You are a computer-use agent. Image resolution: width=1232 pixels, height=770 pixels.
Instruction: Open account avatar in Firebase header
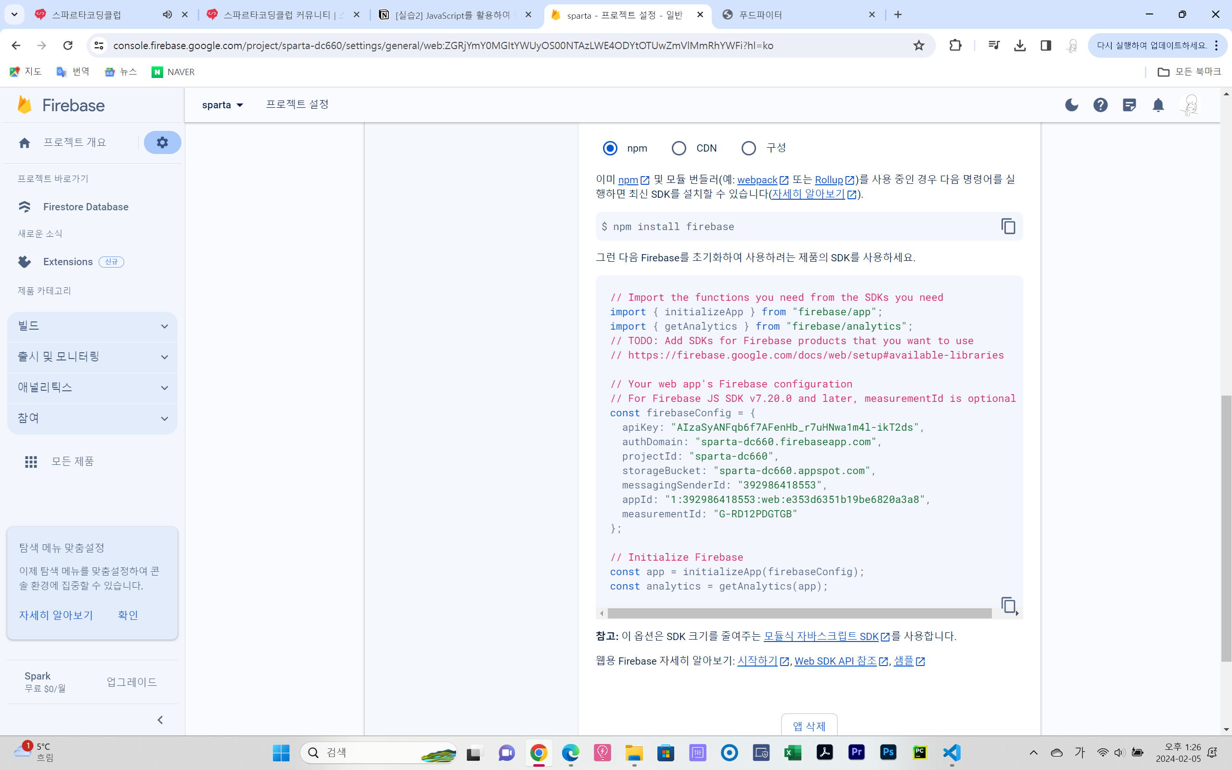click(x=1190, y=105)
